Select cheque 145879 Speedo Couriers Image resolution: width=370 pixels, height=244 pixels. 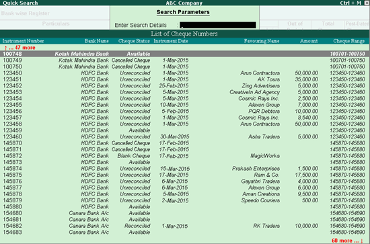coord(184,200)
